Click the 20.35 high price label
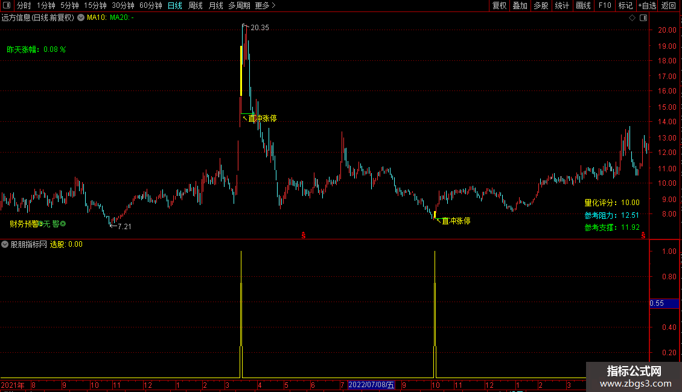Image resolution: width=682 pixels, height=392 pixels. tap(260, 28)
